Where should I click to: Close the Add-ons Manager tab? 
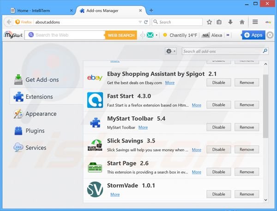point(140,11)
